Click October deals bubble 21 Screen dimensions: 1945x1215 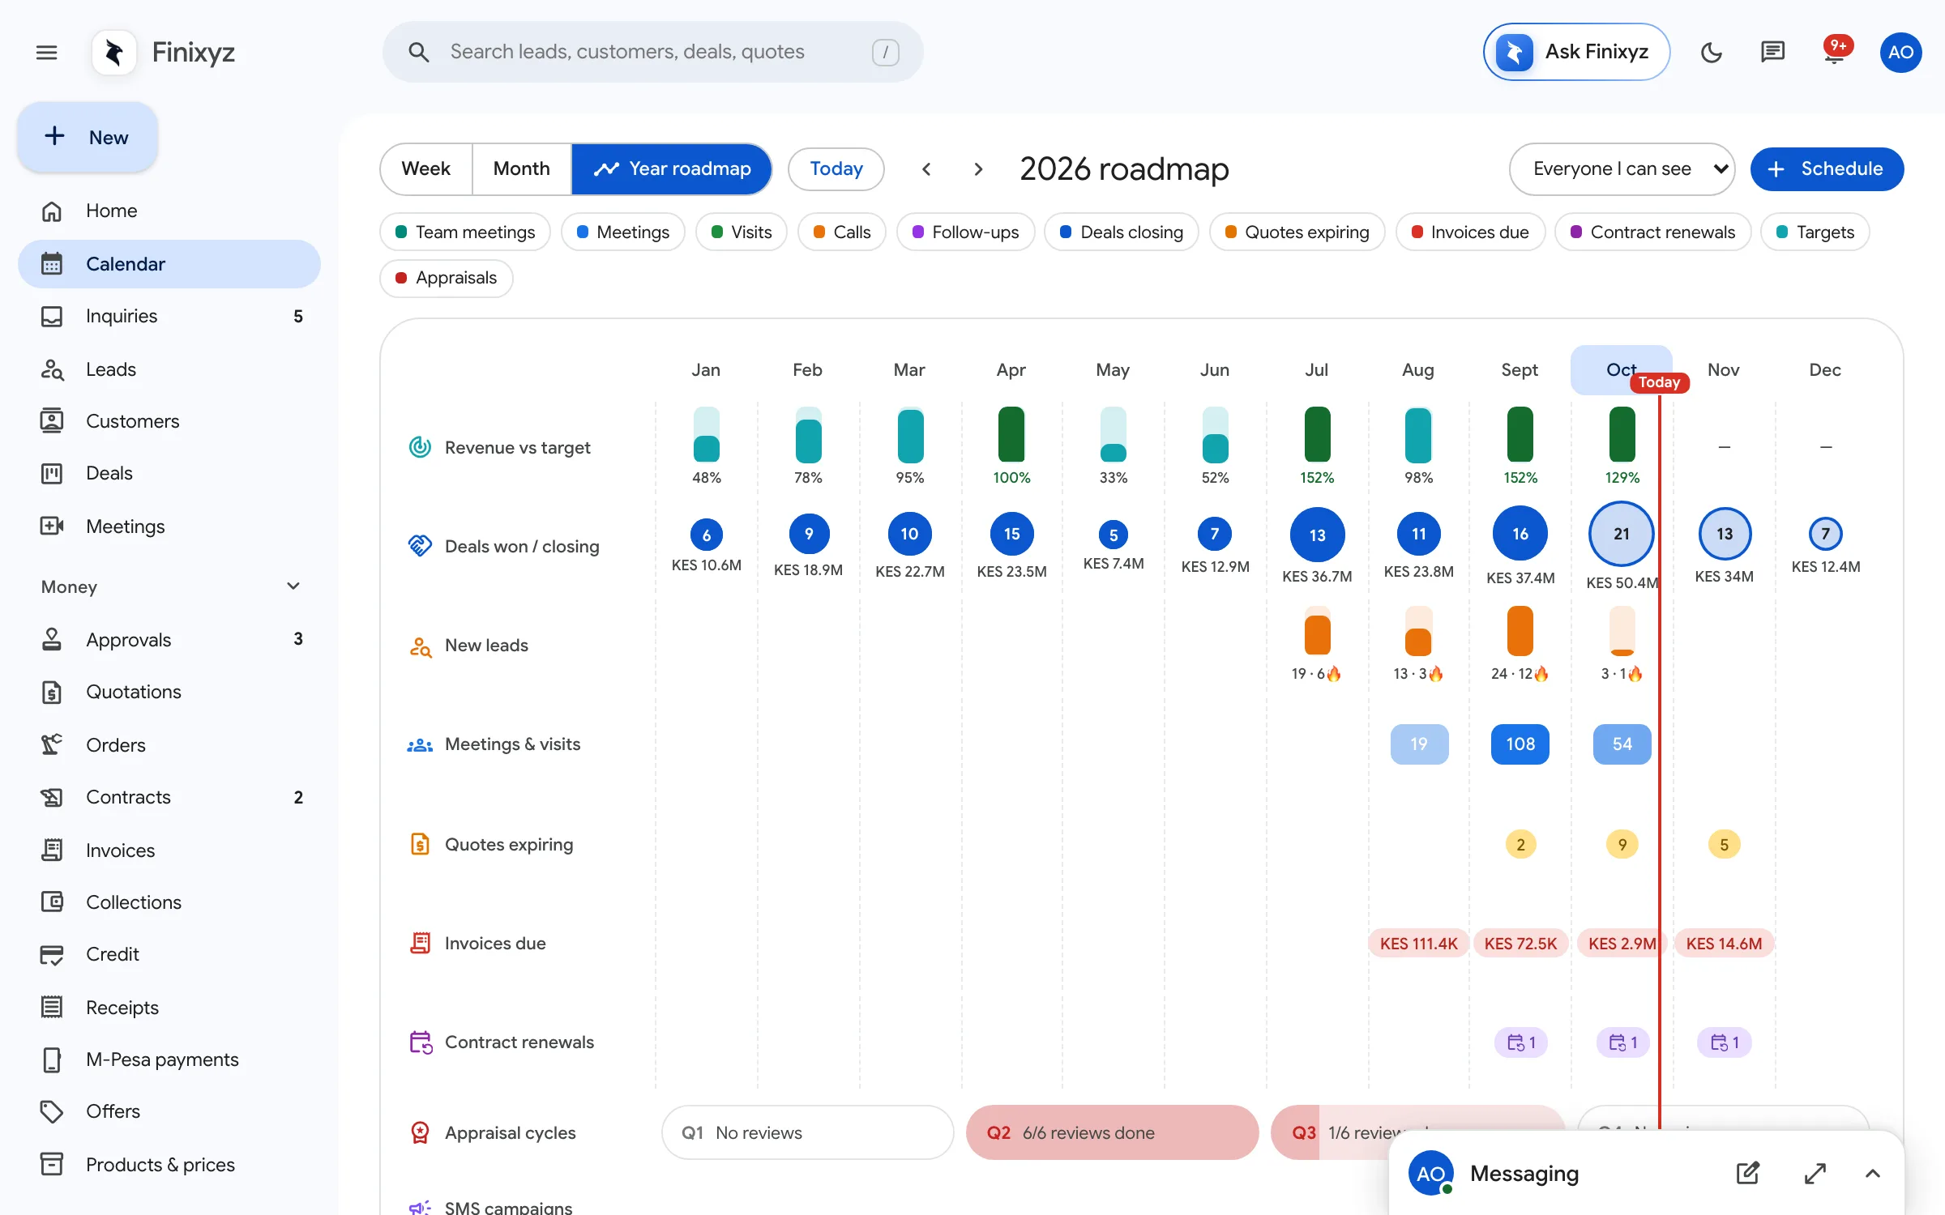coord(1622,534)
